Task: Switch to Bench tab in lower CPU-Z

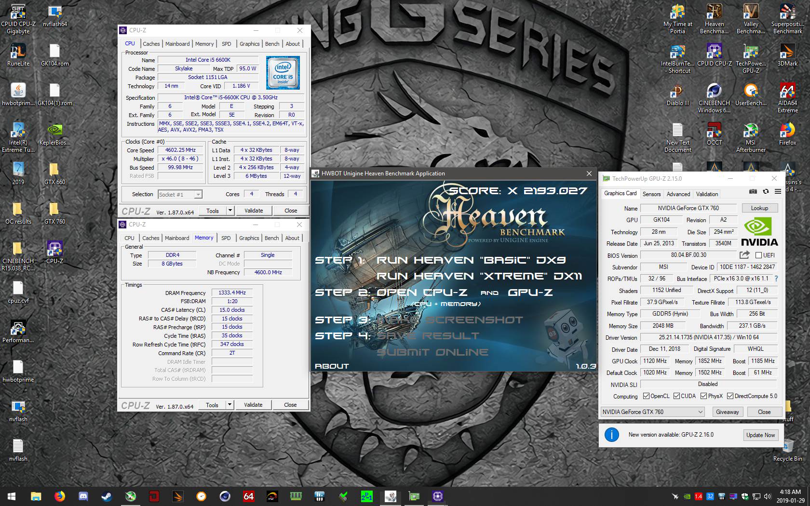Action: pyautogui.click(x=271, y=238)
